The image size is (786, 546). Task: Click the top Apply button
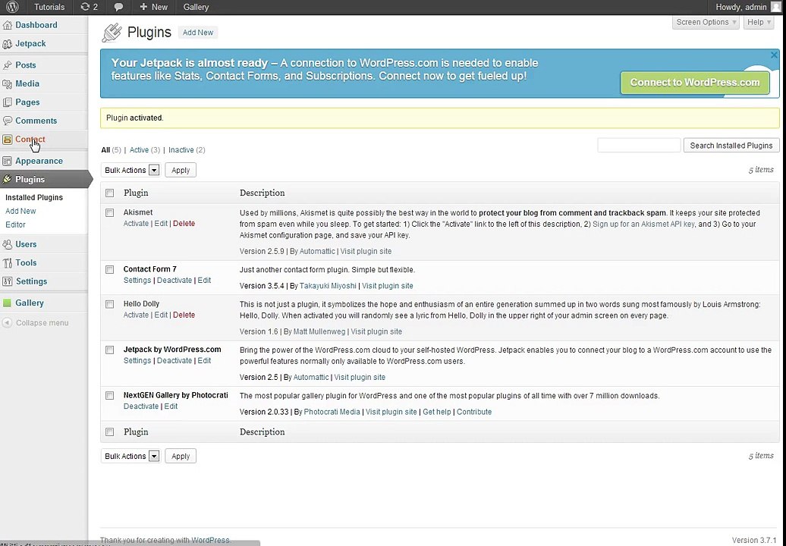click(181, 171)
